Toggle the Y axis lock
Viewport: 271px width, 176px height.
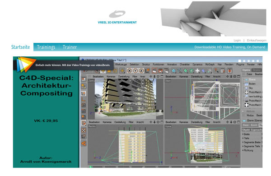coord(135,71)
